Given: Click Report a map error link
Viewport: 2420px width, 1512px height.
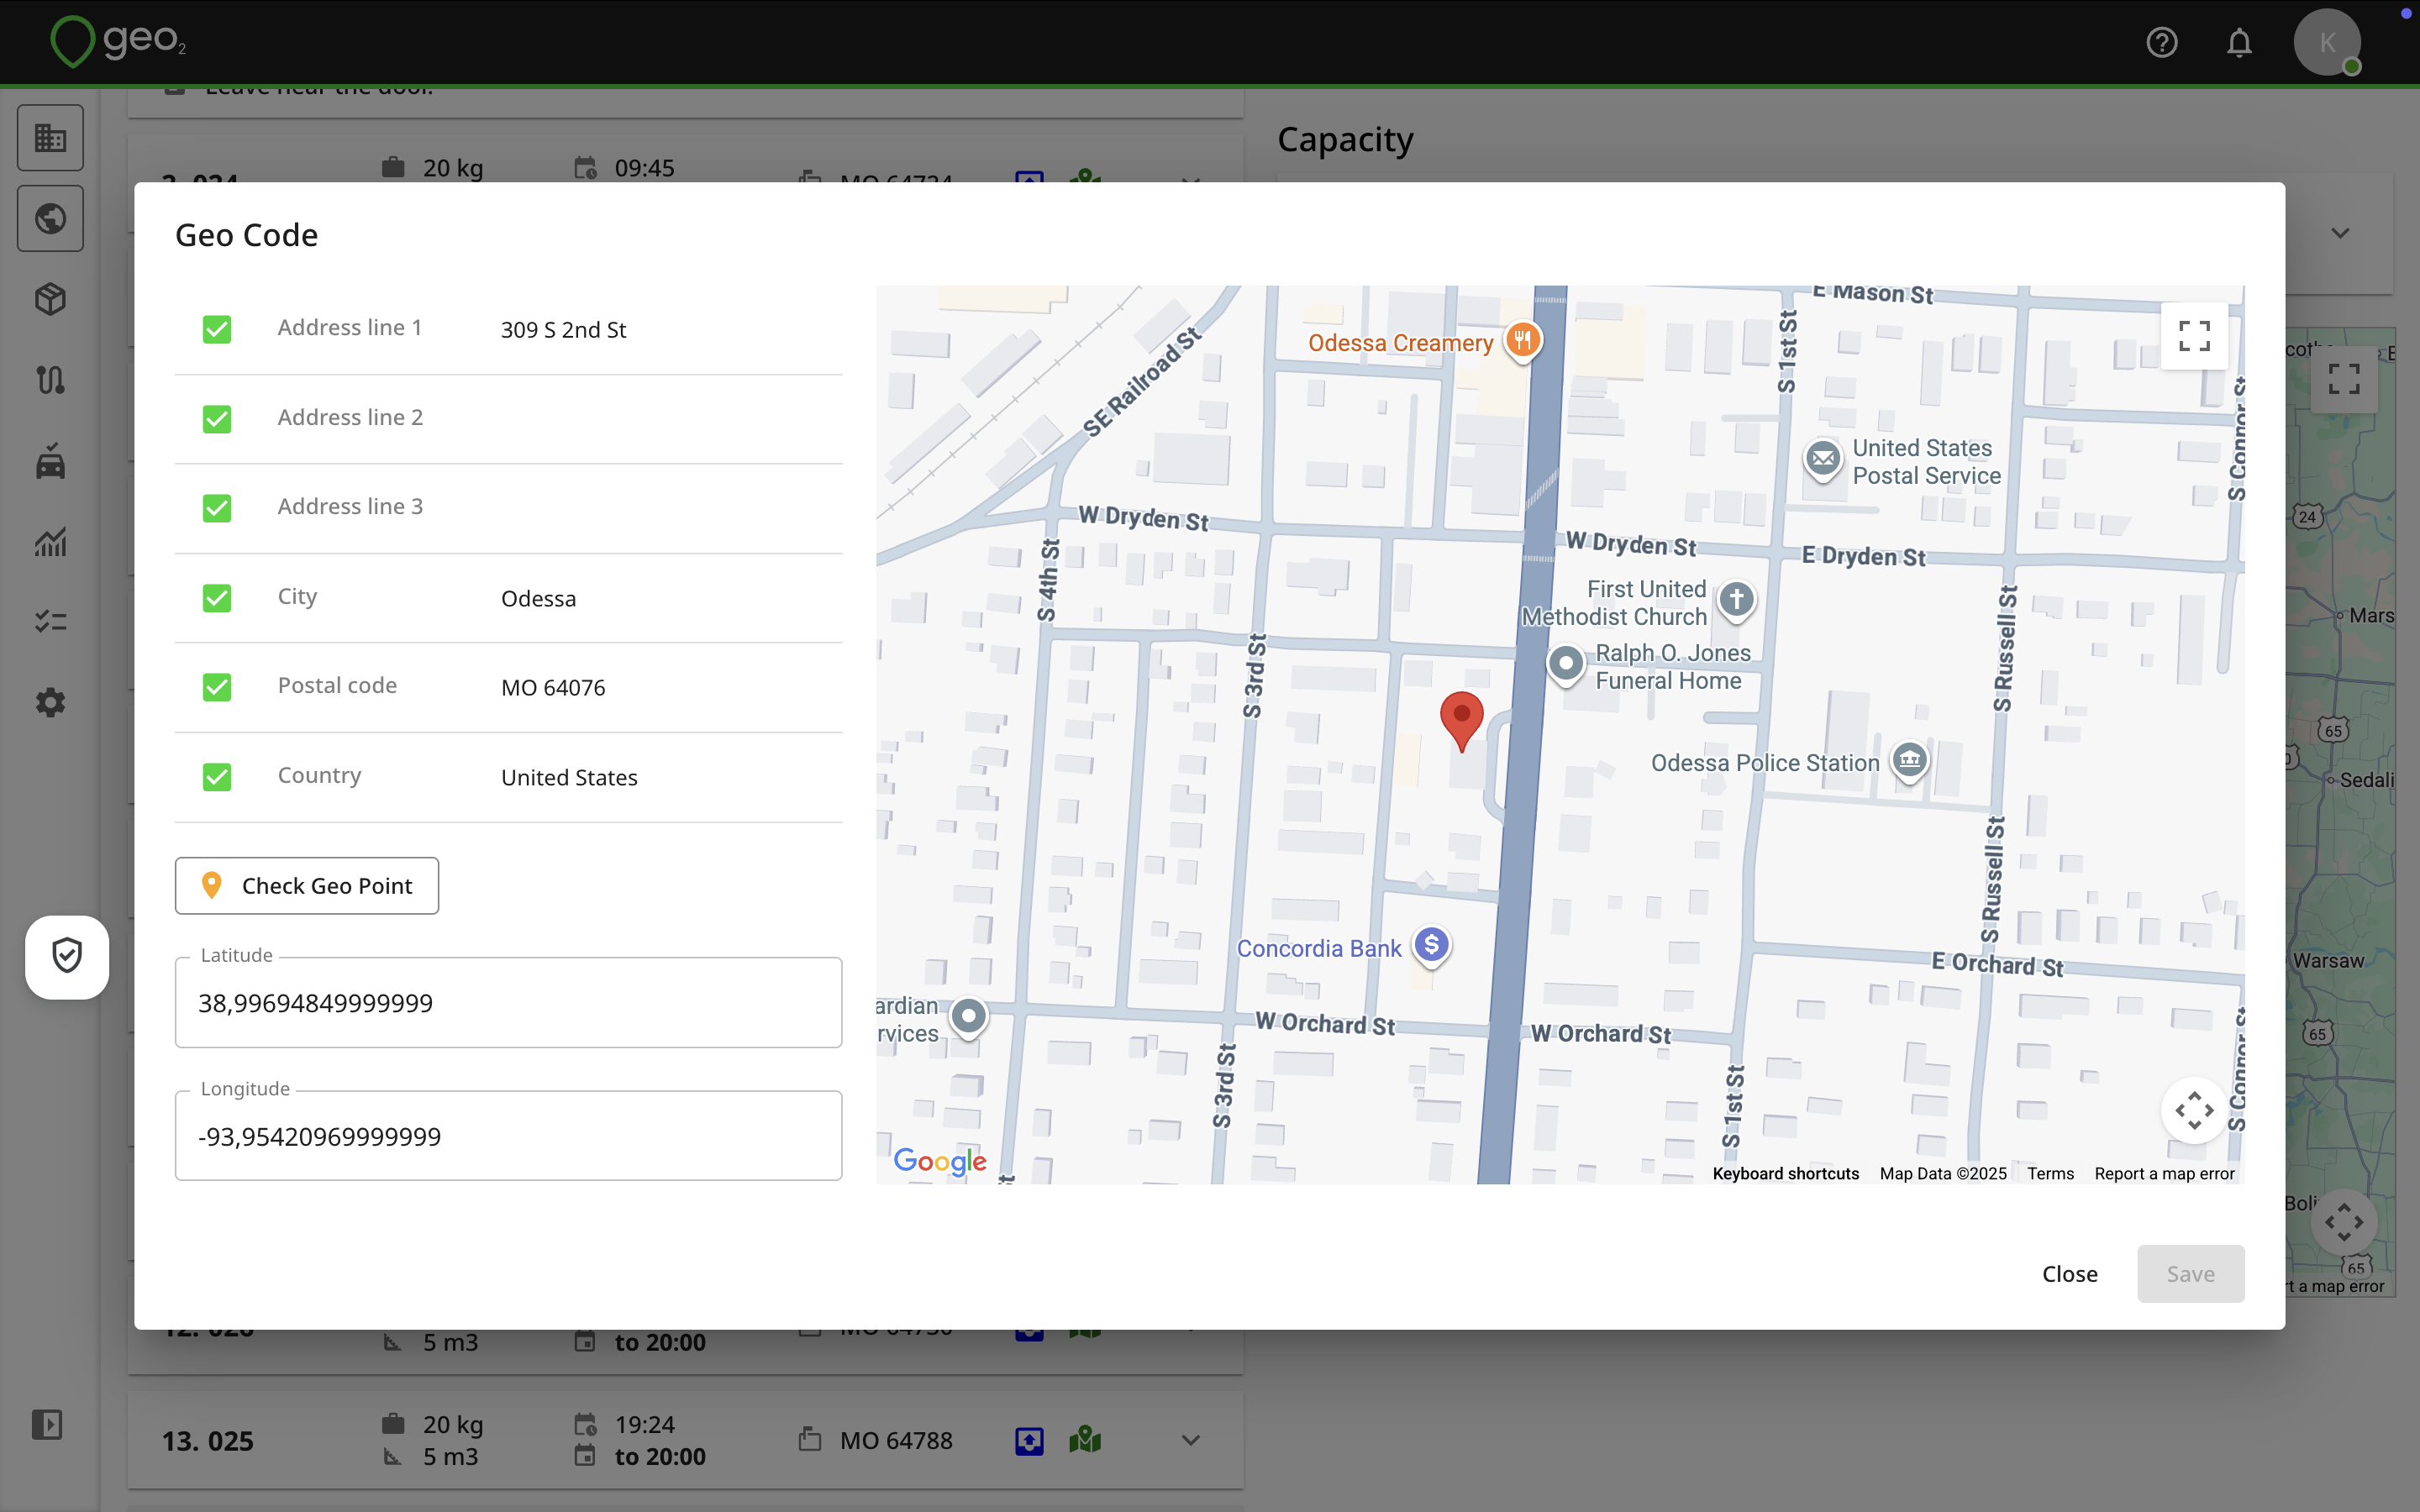Looking at the screenshot, I should pyautogui.click(x=2164, y=1174).
